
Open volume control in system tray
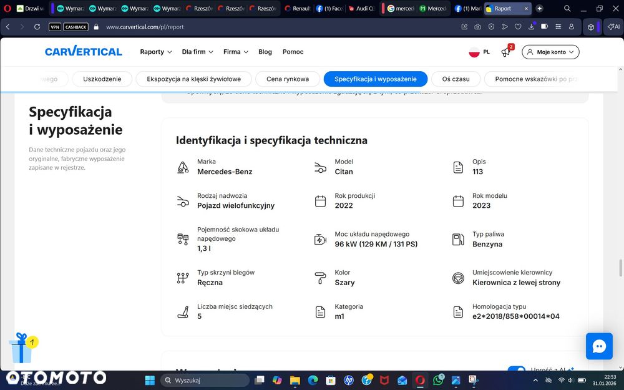(x=571, y=381)
